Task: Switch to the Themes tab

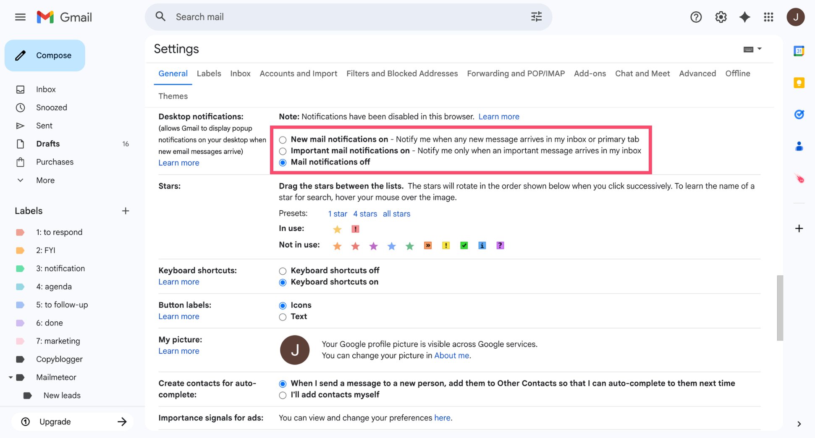Action: [173, 96]
